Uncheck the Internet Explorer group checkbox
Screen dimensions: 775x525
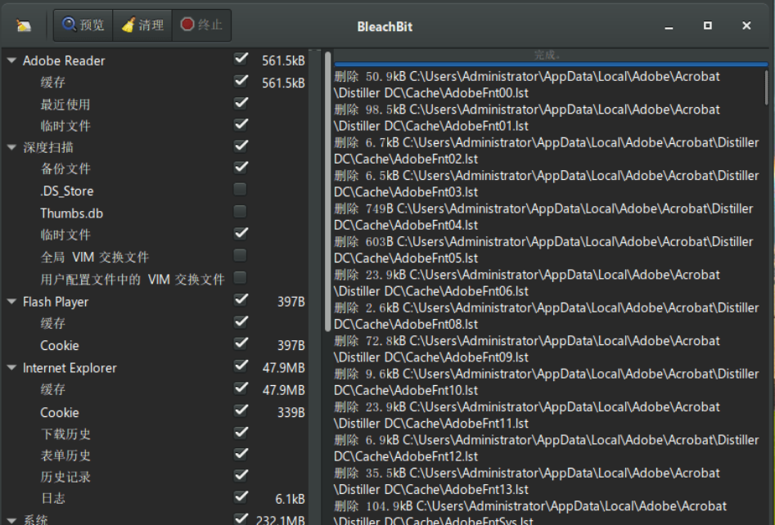coord(241,366)
